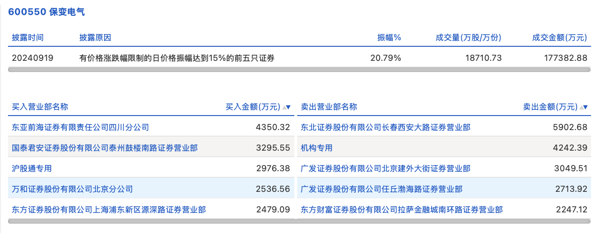599x233 pixels.
Task: Open 广发证券任丘渤海路证券营业部 link
Action: [382, 189]
